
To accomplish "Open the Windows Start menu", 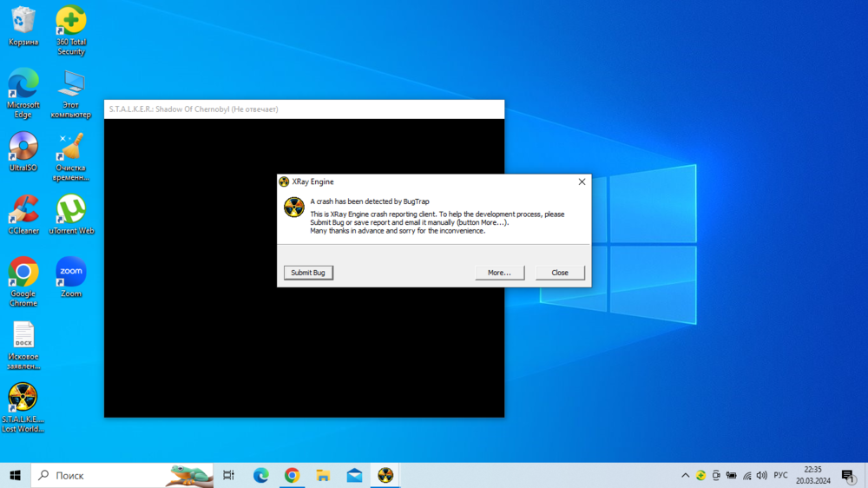I will click(x=15, y=475).
